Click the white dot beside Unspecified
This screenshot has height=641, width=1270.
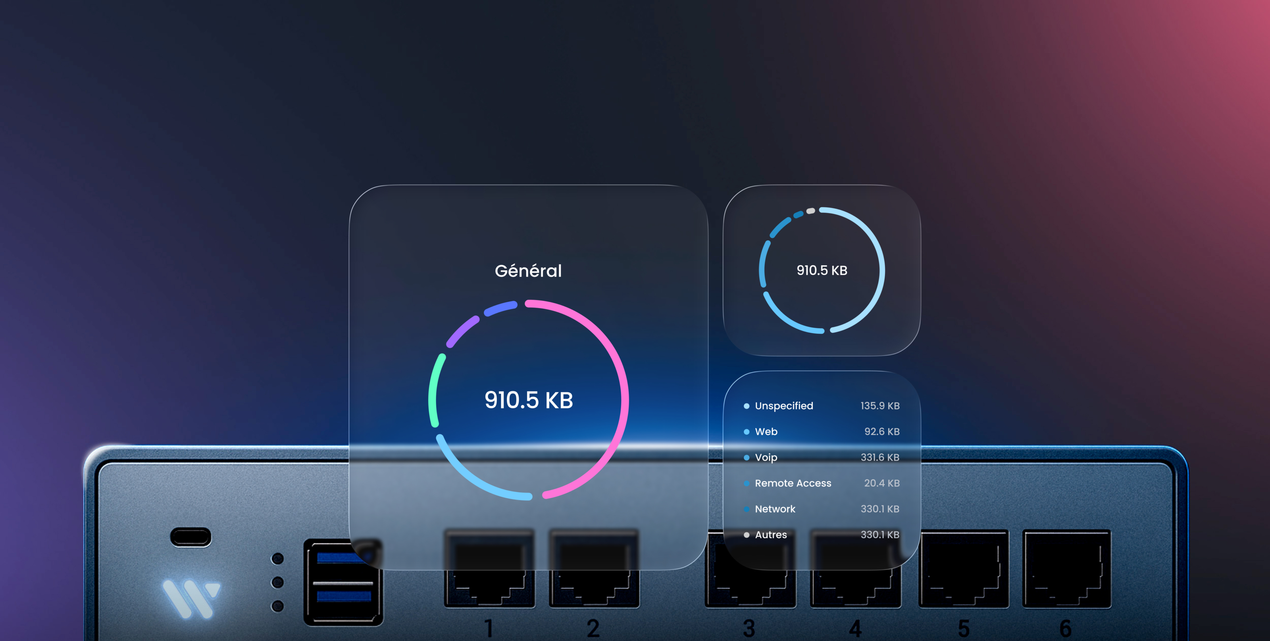(x=747, y=406)
